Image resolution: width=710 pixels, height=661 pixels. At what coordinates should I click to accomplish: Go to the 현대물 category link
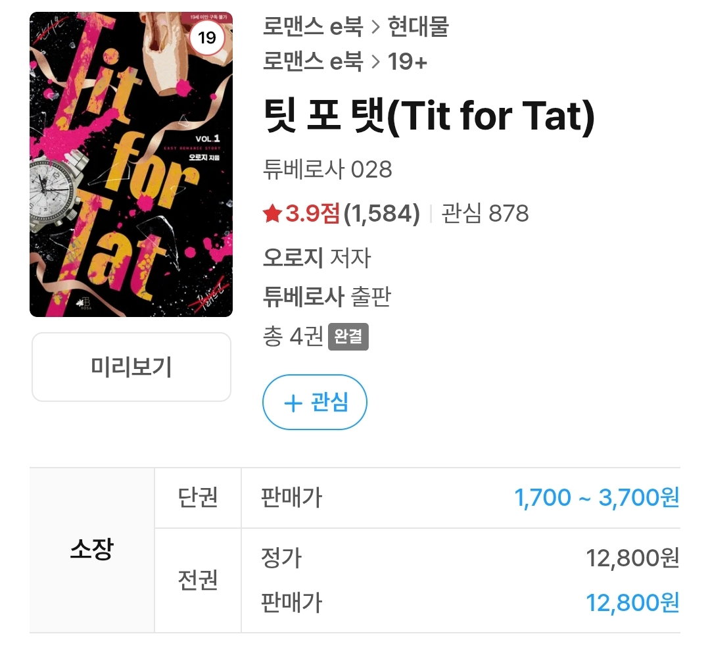click(x=418, y=26)
